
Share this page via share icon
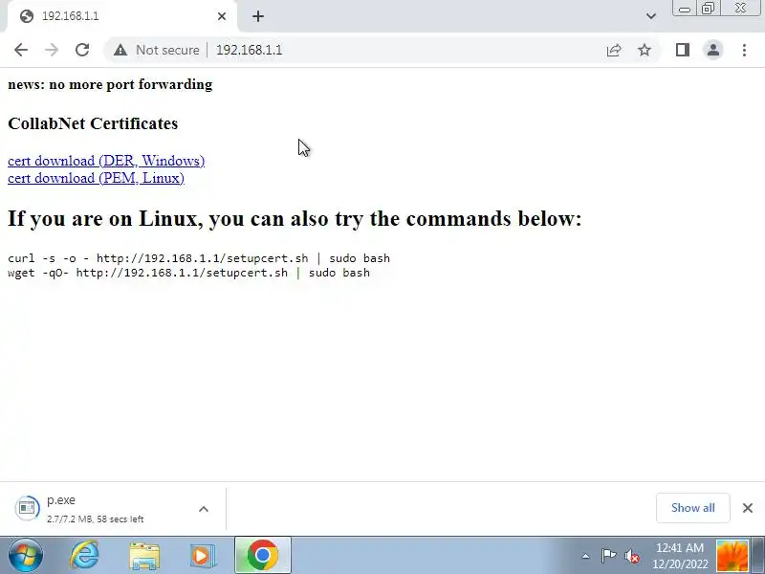coord(614,50)
